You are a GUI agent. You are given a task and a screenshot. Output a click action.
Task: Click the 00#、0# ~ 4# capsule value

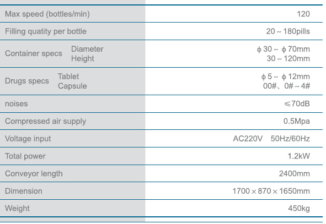(286, 86)
